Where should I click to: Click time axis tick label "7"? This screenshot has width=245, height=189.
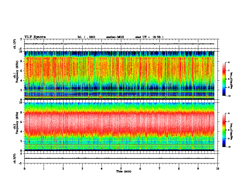160,169
